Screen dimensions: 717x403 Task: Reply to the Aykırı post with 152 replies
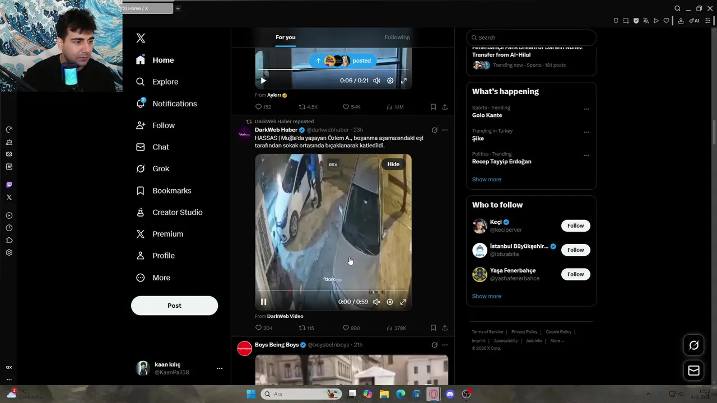[263, 107]
